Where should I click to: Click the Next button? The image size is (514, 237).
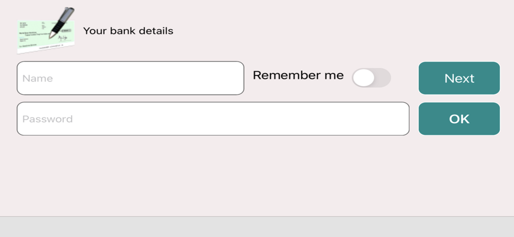pos(459,78)
